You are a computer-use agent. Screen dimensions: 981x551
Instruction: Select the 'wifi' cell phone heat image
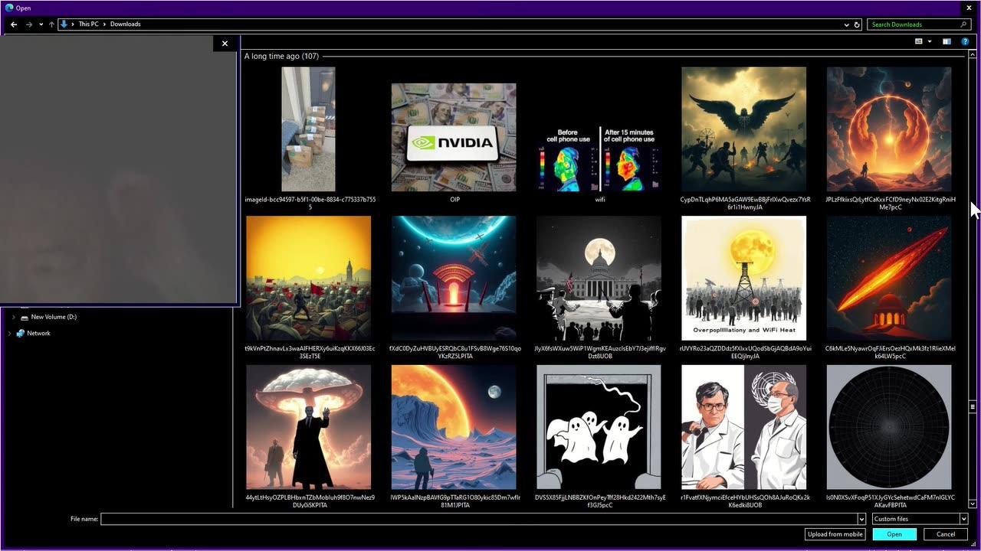click(599, 159)
